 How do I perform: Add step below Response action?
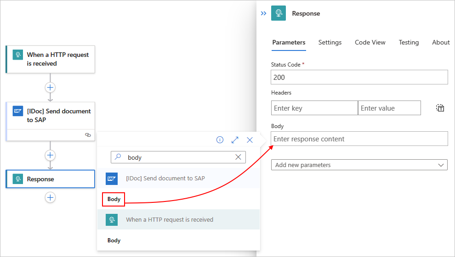coord(50,198)
